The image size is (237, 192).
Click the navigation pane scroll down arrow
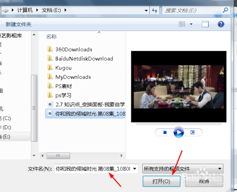(34, 156)
